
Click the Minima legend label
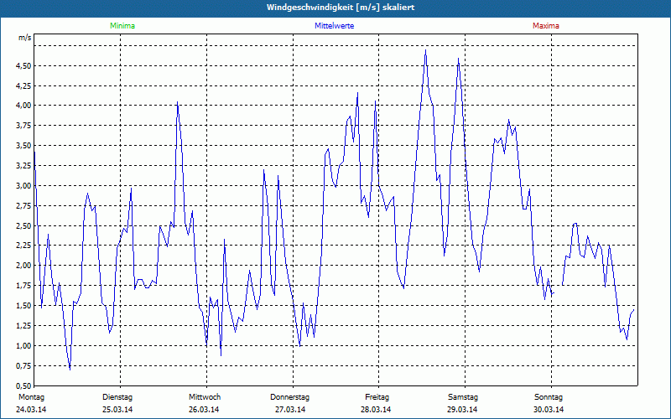(x=122, y=26)
